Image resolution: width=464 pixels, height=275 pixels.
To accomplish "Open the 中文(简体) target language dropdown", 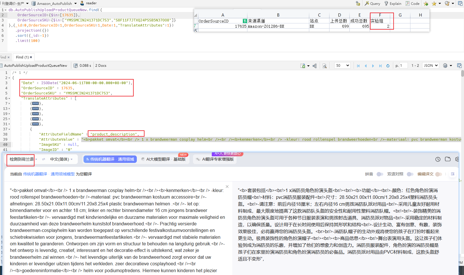I will point(61,159).
